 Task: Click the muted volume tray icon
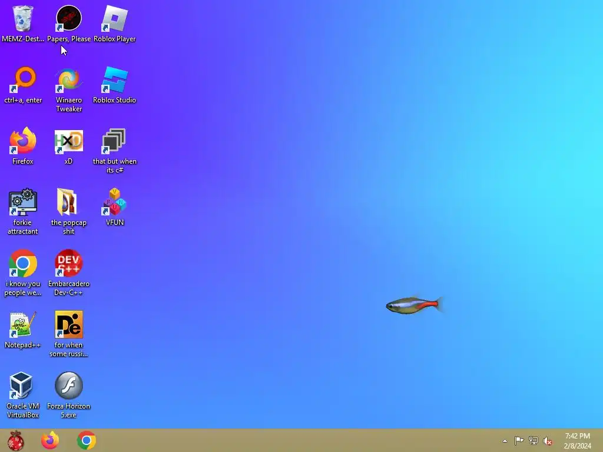point(548,441)
